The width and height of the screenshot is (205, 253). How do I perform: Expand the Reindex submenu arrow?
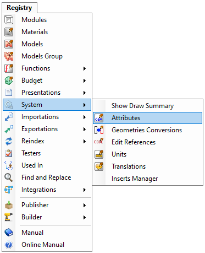[85, 141]
